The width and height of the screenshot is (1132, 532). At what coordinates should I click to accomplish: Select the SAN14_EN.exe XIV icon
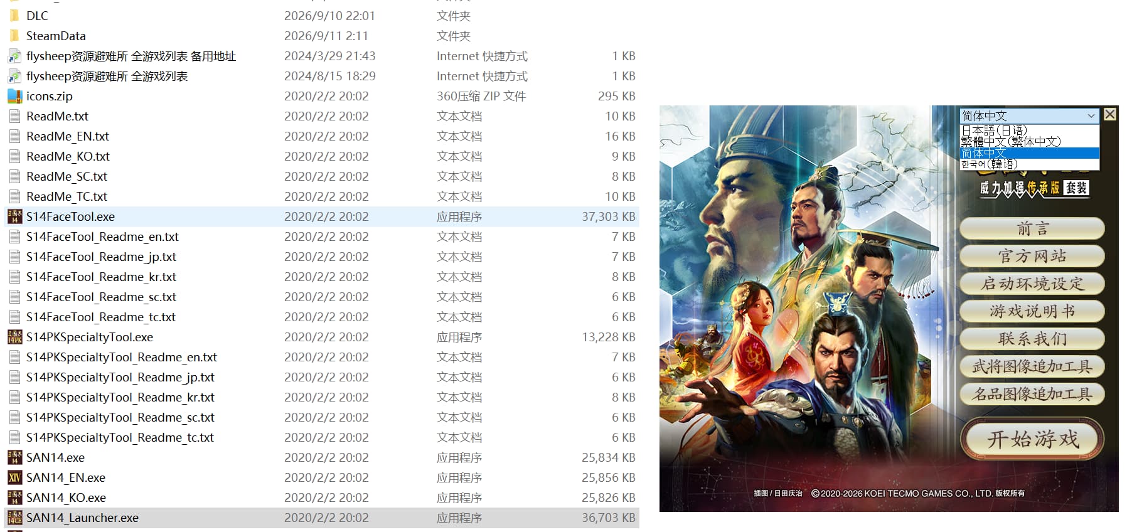(14, 477)
